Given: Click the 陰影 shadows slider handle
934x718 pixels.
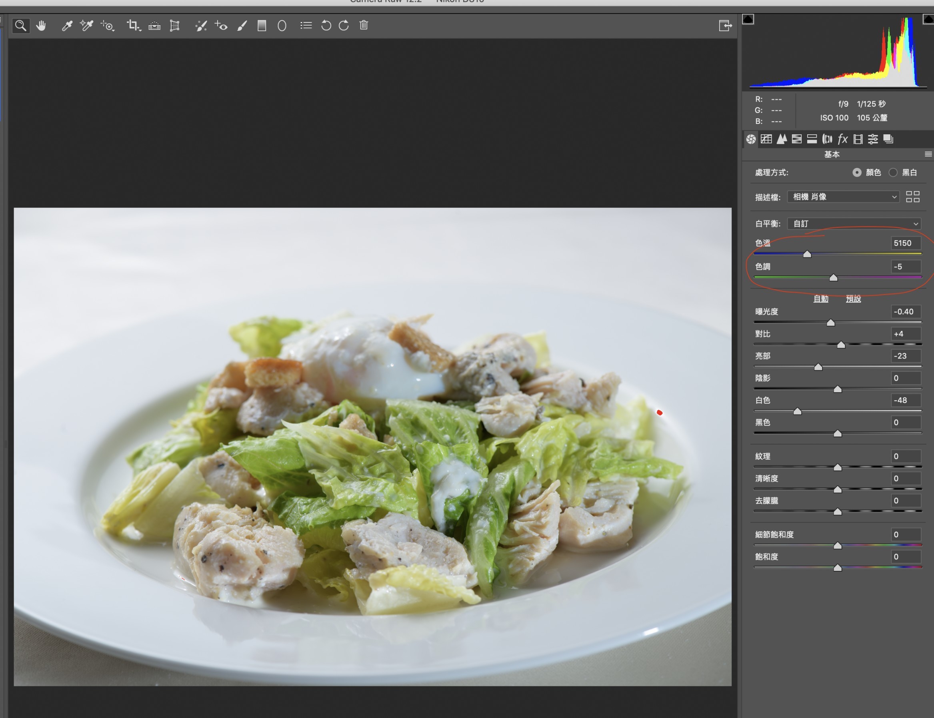Looking at the screenshot, I should click(x=838, y=389).
